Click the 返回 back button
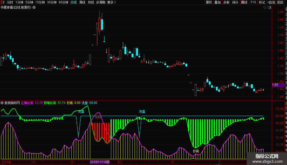 [280, 2]
